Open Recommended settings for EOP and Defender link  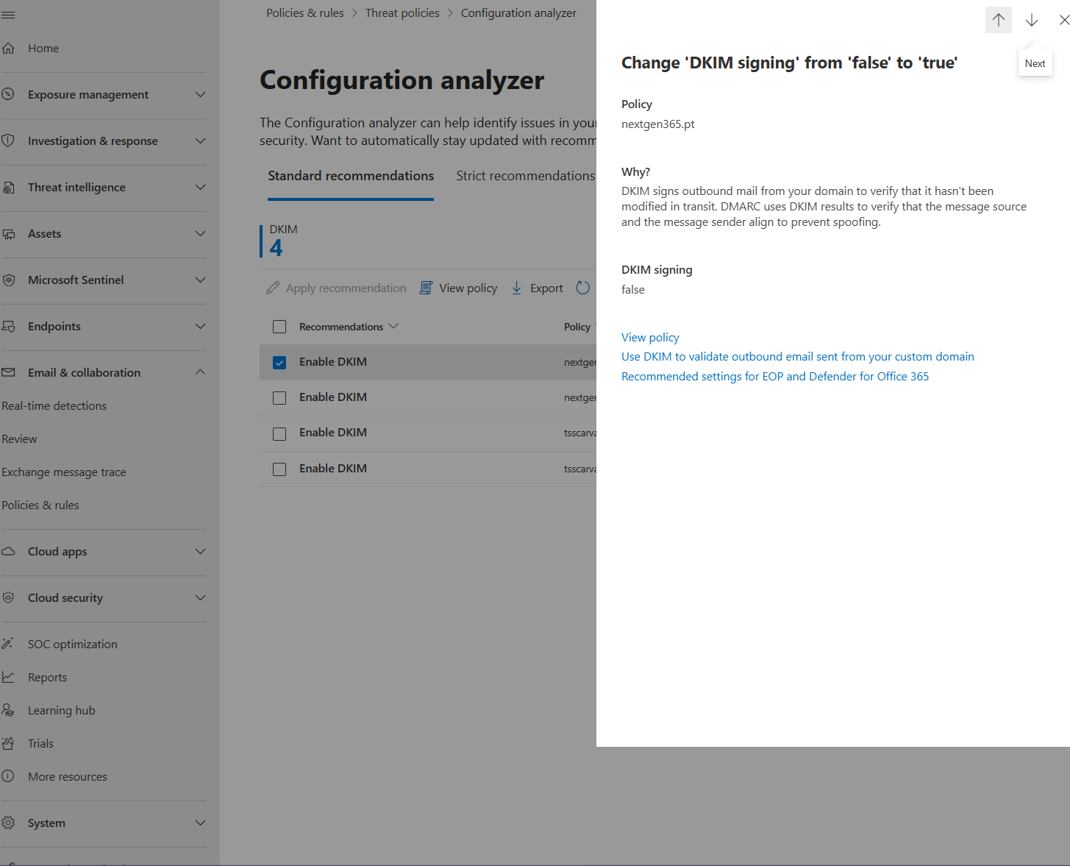(x=775, y=376)
